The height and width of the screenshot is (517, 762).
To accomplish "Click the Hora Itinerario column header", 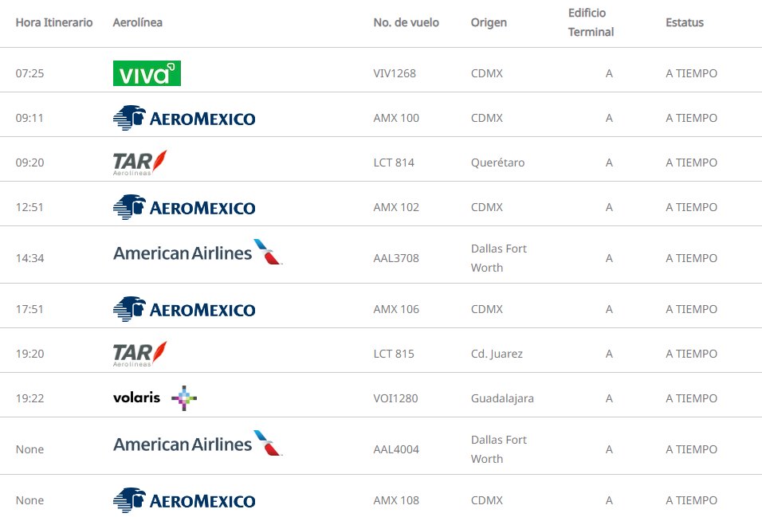I will pos(54,22).
